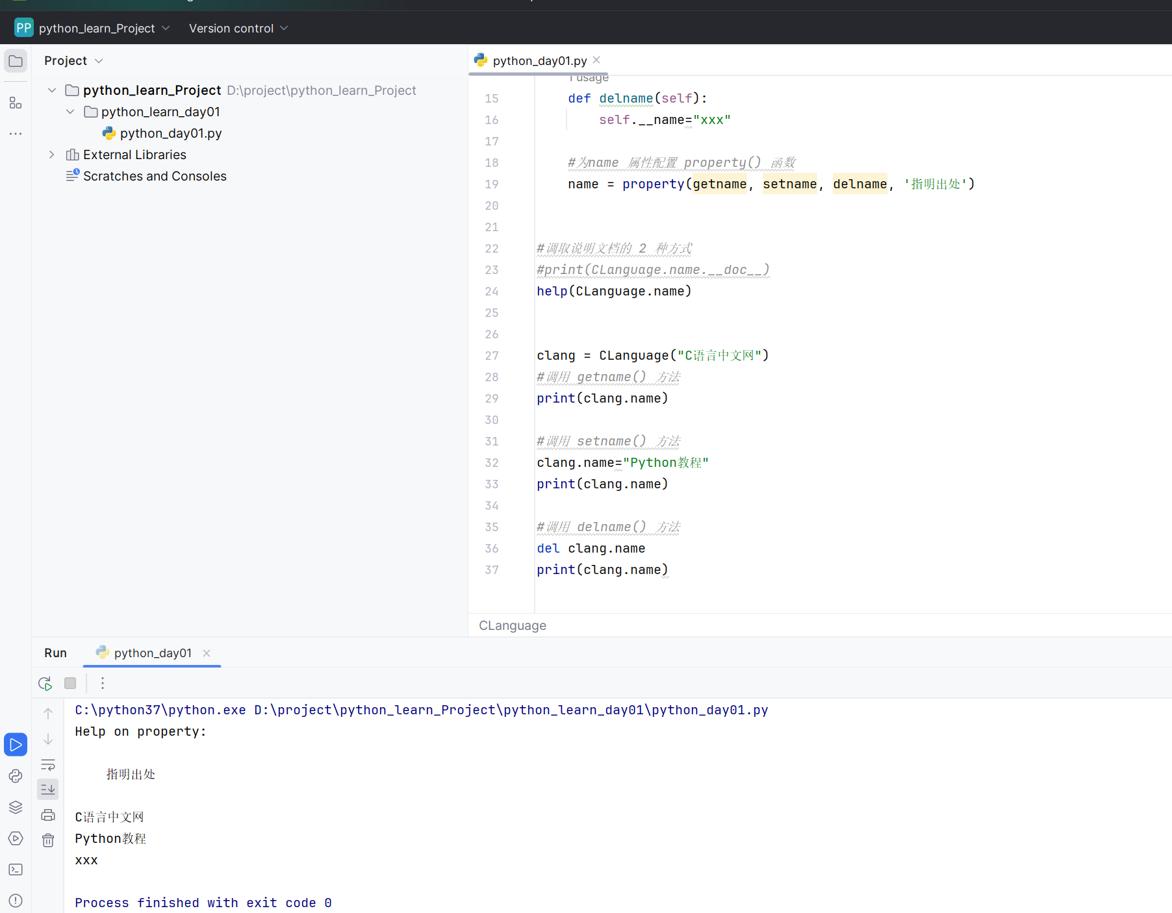The width and height of the screenshot is (1172, 913).
Task: Clear all console output trash icon
Action: coord(48,840)
